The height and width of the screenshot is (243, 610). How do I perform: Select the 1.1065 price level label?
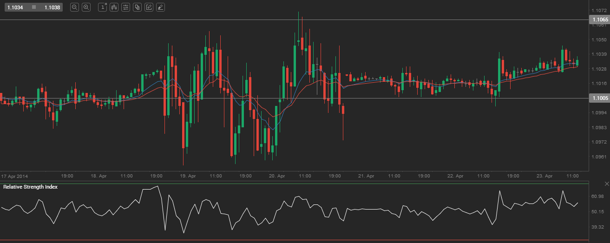click(x=598, y=20)
